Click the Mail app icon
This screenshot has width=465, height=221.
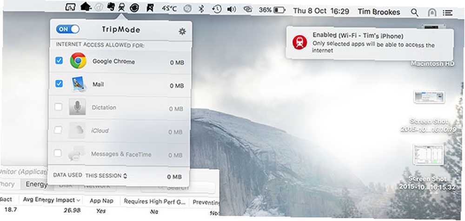79,84
